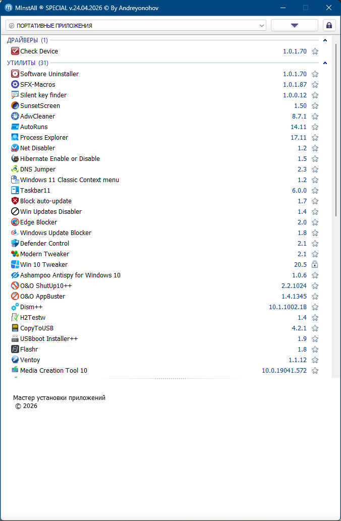Viewport: 341px width, 521px height.
Task: Select the O&O ShutUp10++ entry
Action: coord(46,286)
